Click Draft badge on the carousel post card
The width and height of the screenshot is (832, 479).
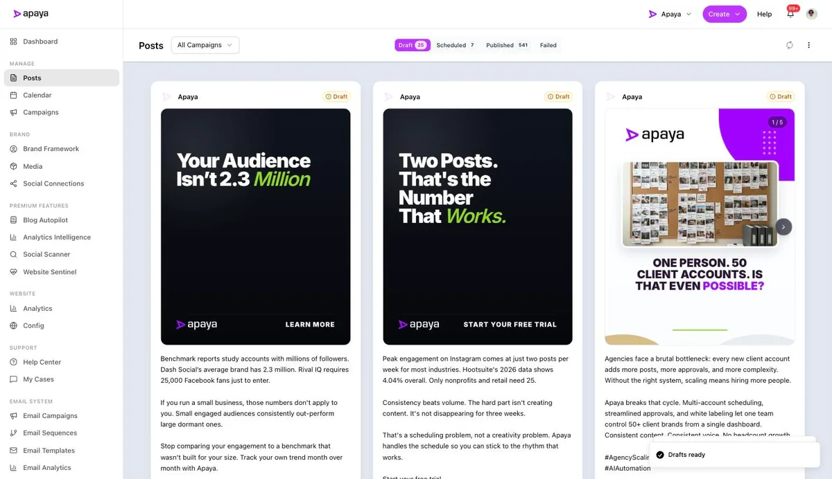(781, 97)
